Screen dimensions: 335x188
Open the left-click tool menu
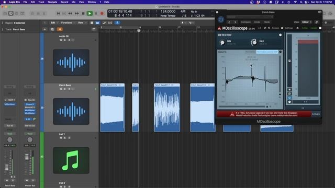click(183, 22)
